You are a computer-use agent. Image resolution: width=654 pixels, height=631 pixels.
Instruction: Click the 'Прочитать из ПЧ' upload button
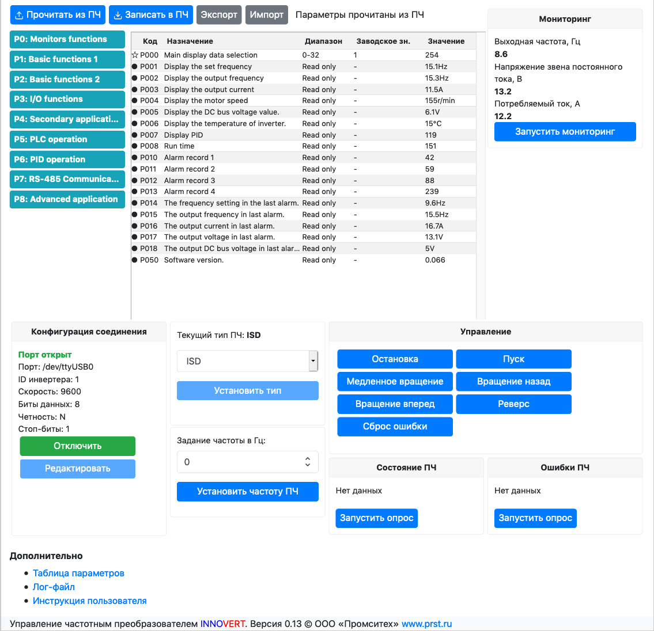(x=58, y=15)
